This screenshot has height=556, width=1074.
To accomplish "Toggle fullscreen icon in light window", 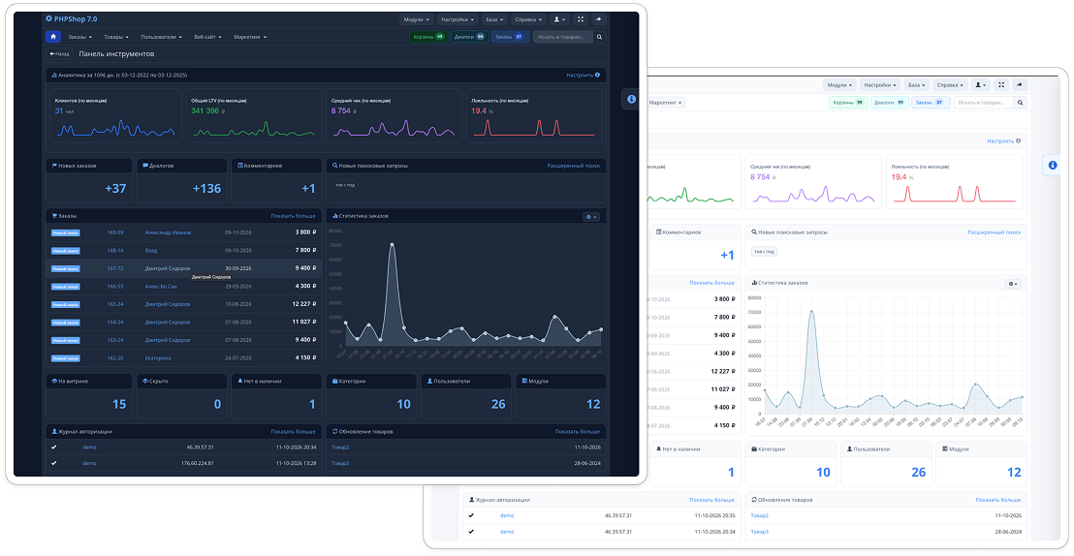I will (1001, 85).
